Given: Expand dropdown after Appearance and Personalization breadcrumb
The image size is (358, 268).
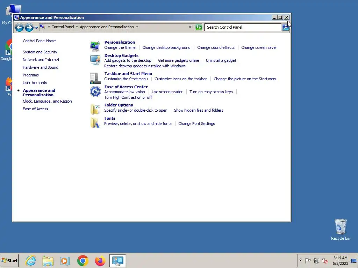Looking at the screenshot, I should point(137,27).
